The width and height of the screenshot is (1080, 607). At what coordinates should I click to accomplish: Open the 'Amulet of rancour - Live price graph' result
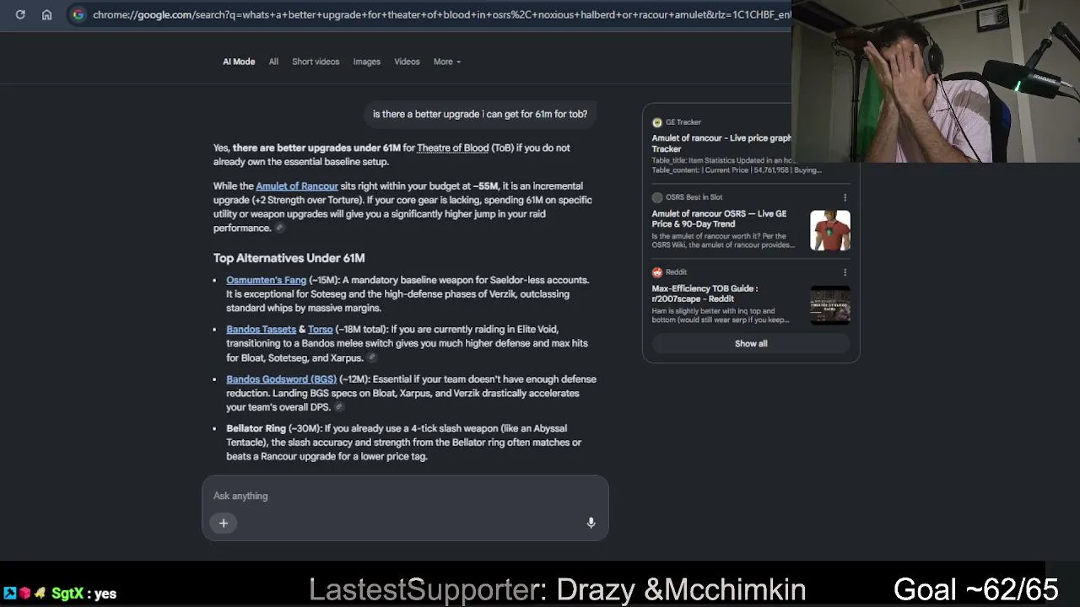coord(721,143)
